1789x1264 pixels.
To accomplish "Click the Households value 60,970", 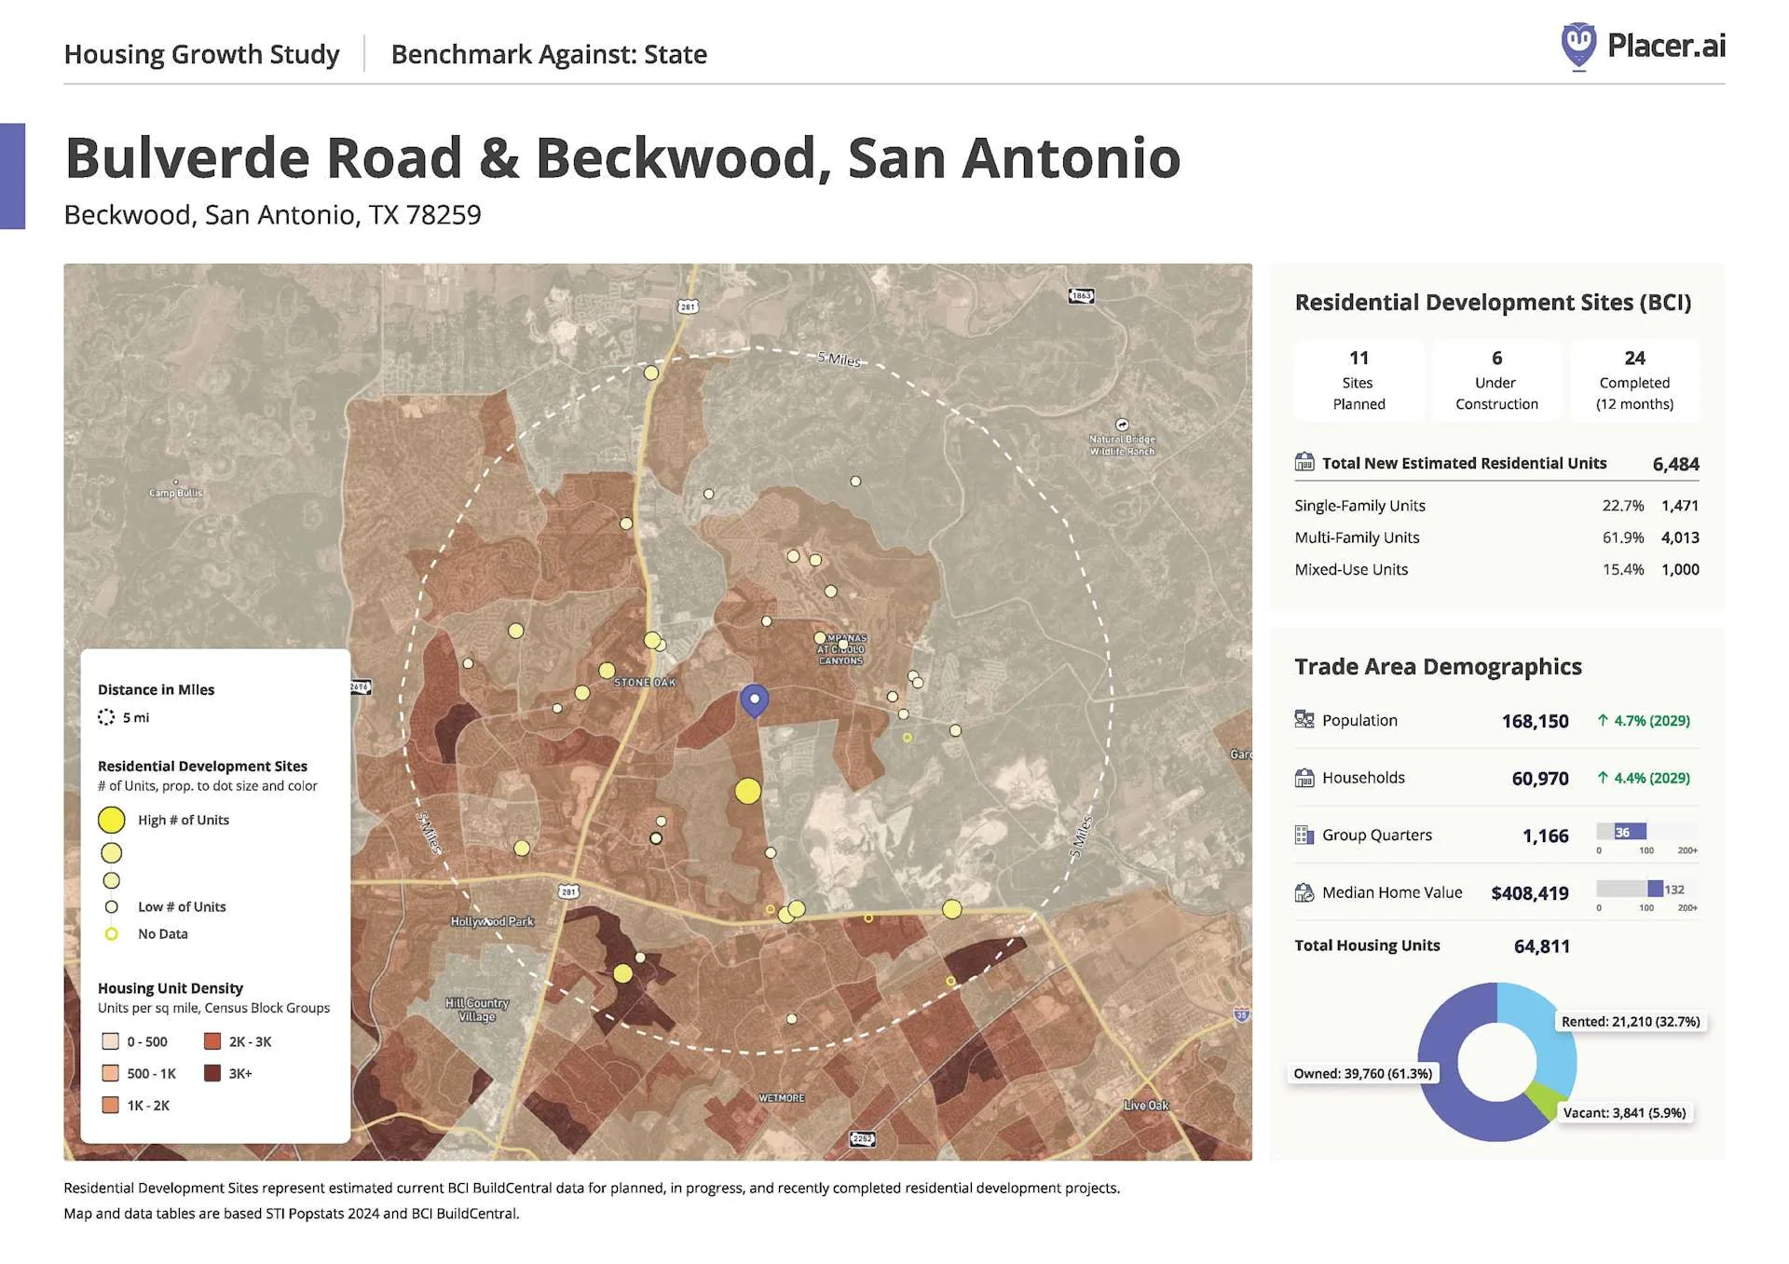I will tap(1540, 779).
